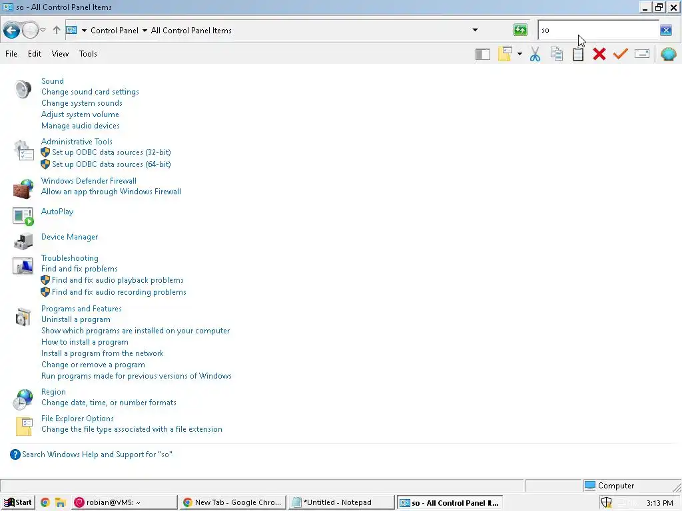The height and width of the screenshot is (511, 682).
Task: Click the Device Manager icon
Action: click(23, 241)
